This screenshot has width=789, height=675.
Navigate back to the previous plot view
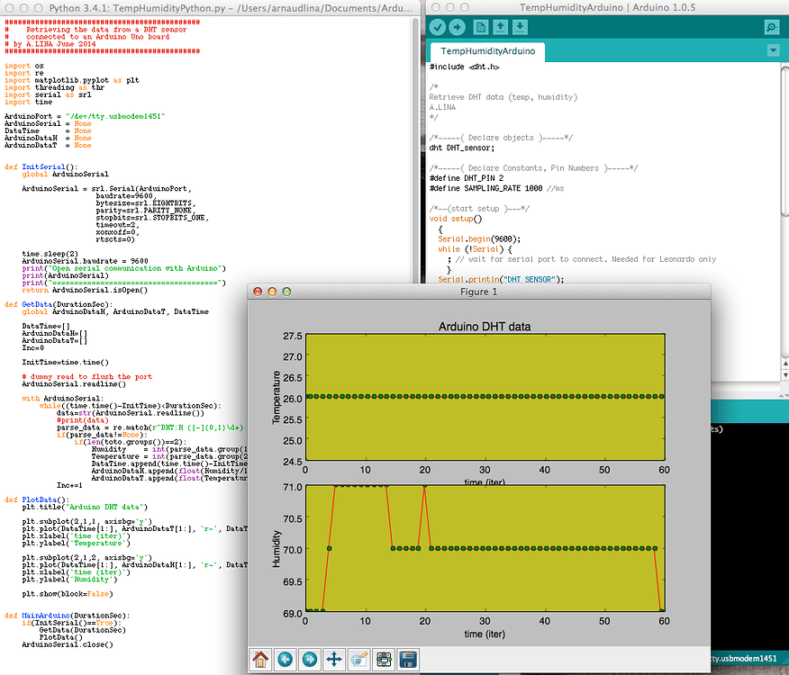click(x=285, y=660)
